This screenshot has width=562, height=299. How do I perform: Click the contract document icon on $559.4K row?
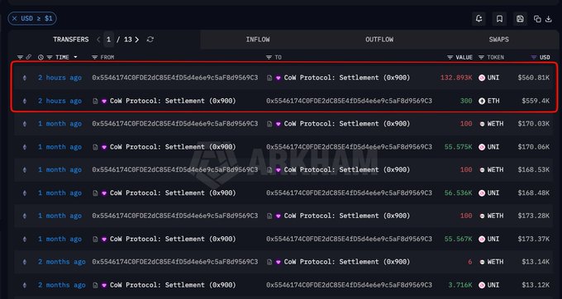95,101
